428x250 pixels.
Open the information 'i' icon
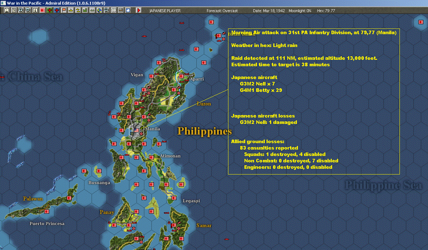pos(35,11)
